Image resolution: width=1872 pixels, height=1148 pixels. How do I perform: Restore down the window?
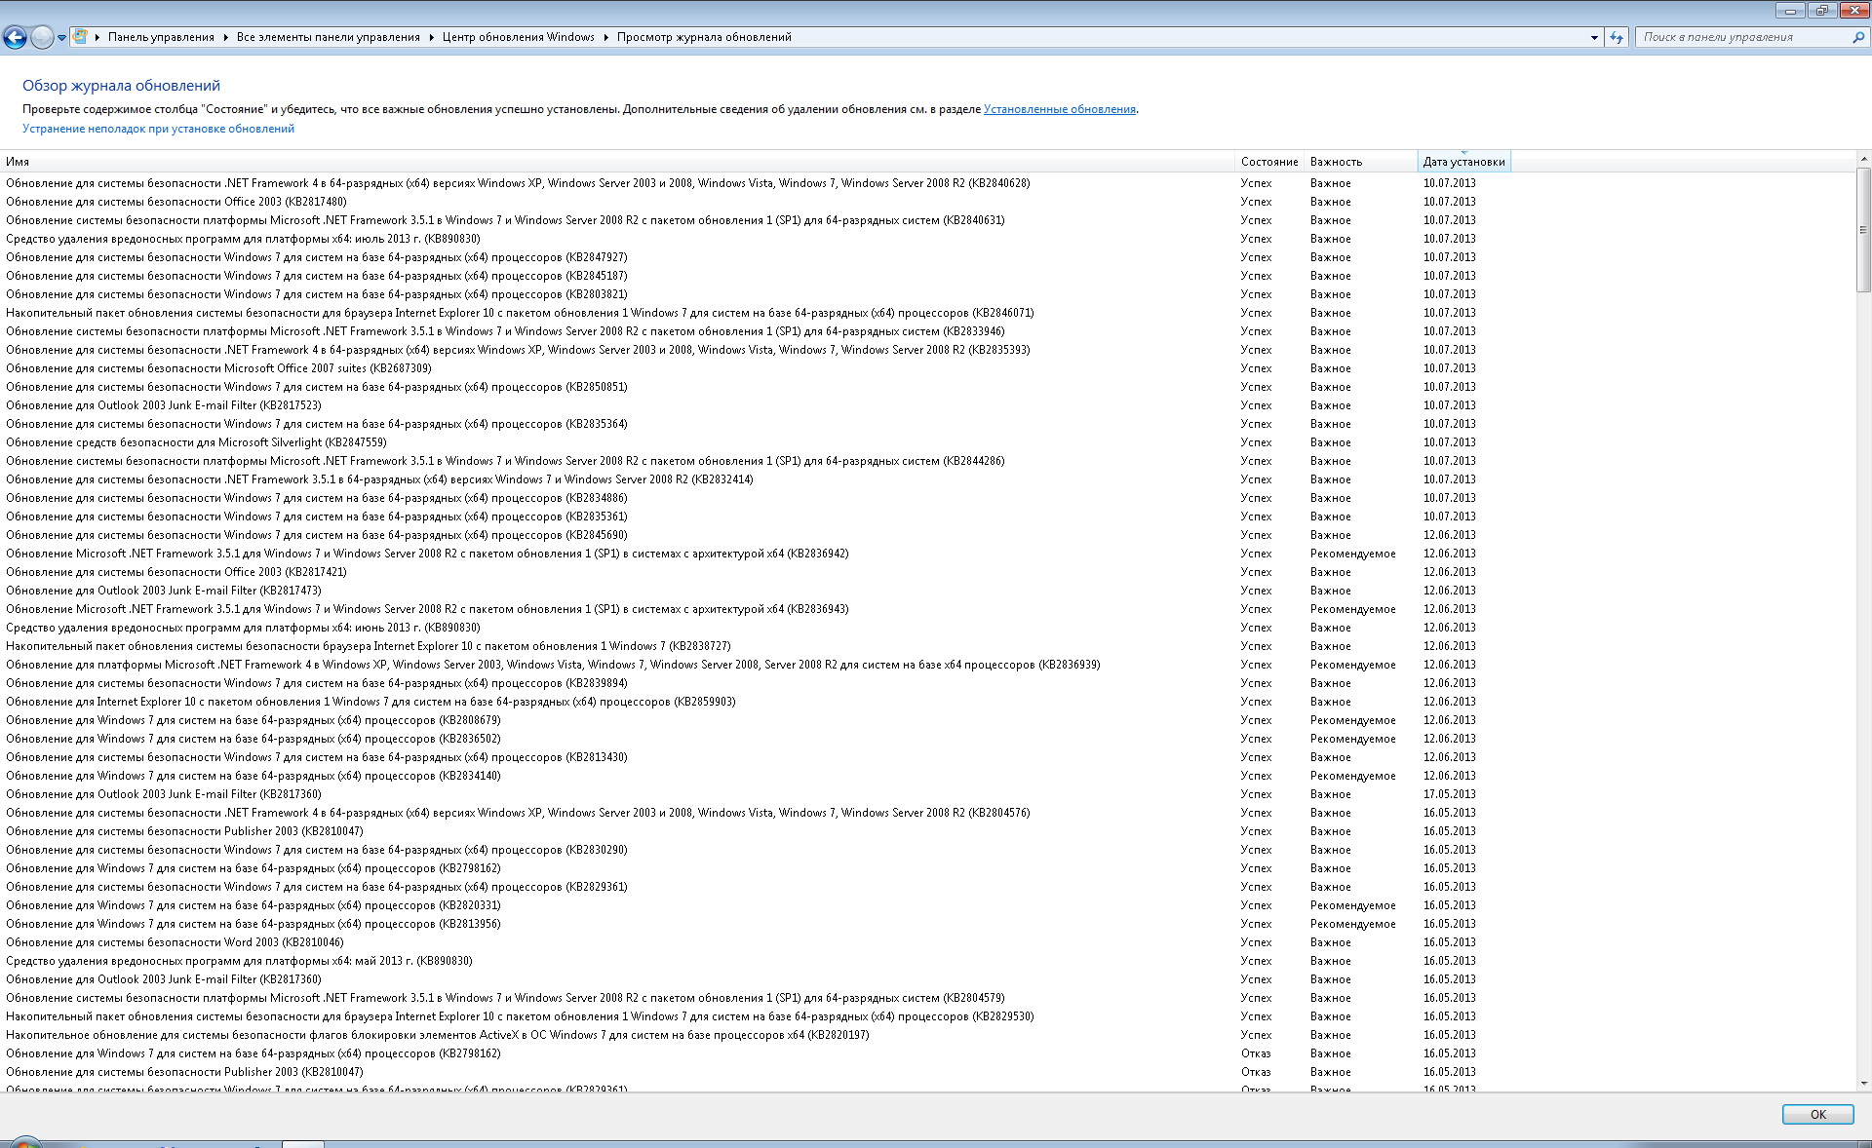[1821, 11]
